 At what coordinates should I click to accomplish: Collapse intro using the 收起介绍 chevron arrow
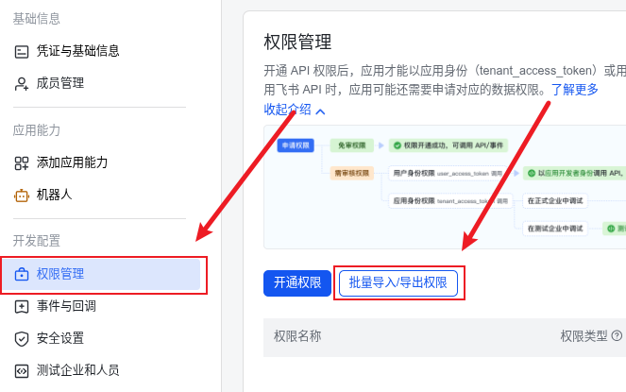coord(320,111)
